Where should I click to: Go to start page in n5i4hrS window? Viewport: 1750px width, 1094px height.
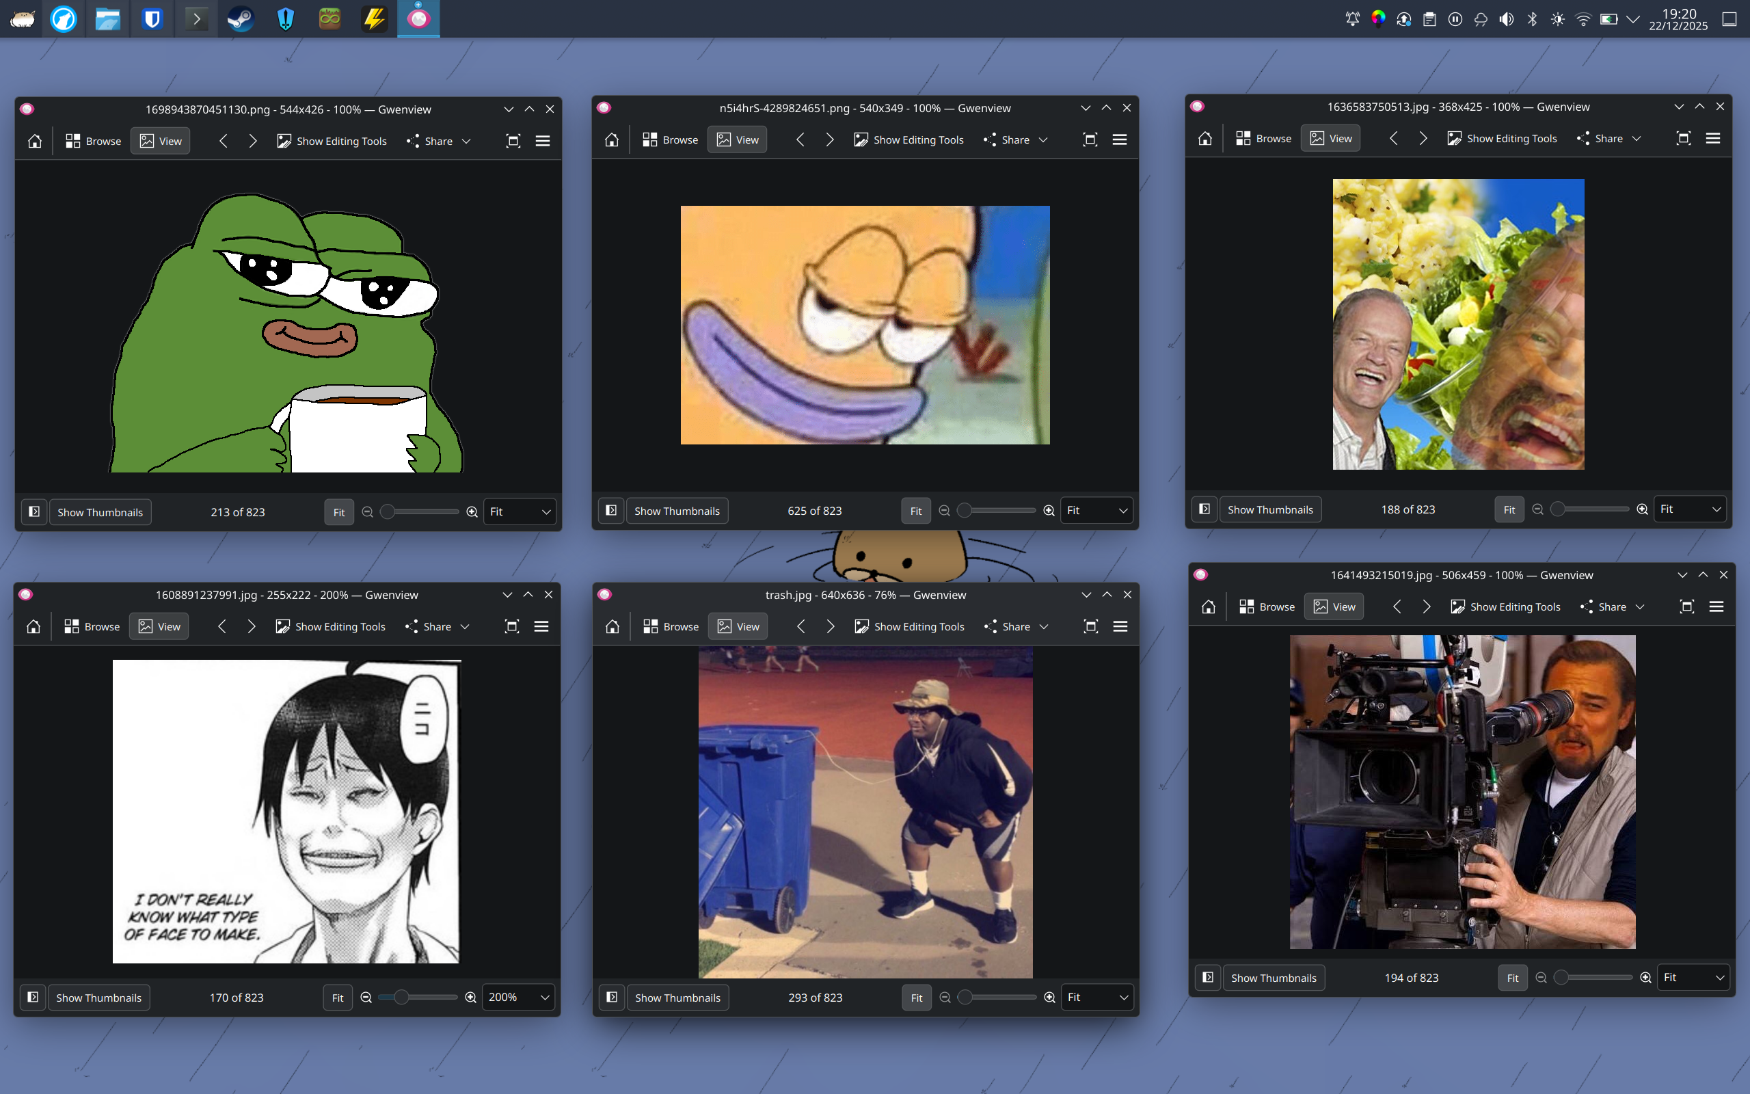(x=612, y=139)
